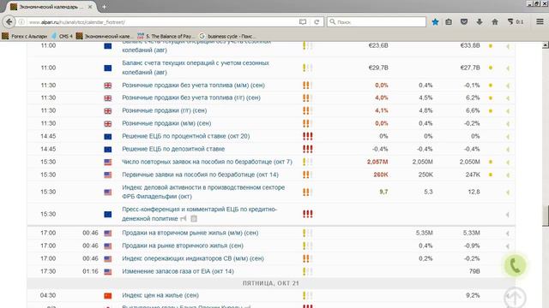Open Баланс счета текущих операций с учетом сезонных link

(x=196, y=68)
